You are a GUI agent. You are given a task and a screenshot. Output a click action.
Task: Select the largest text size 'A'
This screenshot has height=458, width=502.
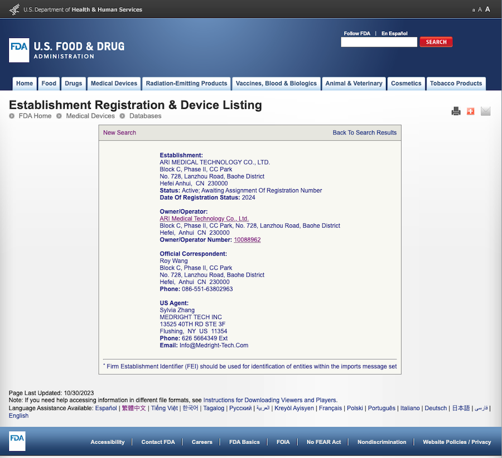tap(487, 9)
